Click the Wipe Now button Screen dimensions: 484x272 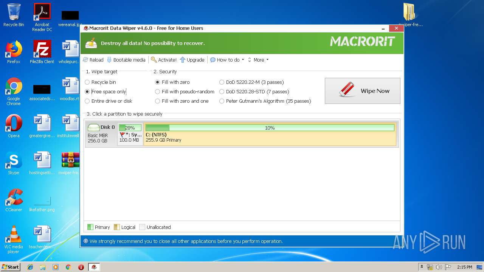click(x=362, y=91)
